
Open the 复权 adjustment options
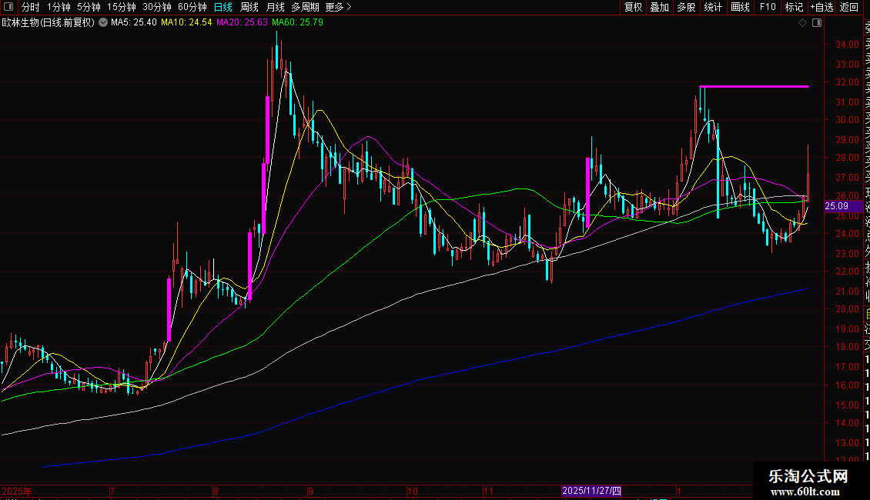click(633, 7)
